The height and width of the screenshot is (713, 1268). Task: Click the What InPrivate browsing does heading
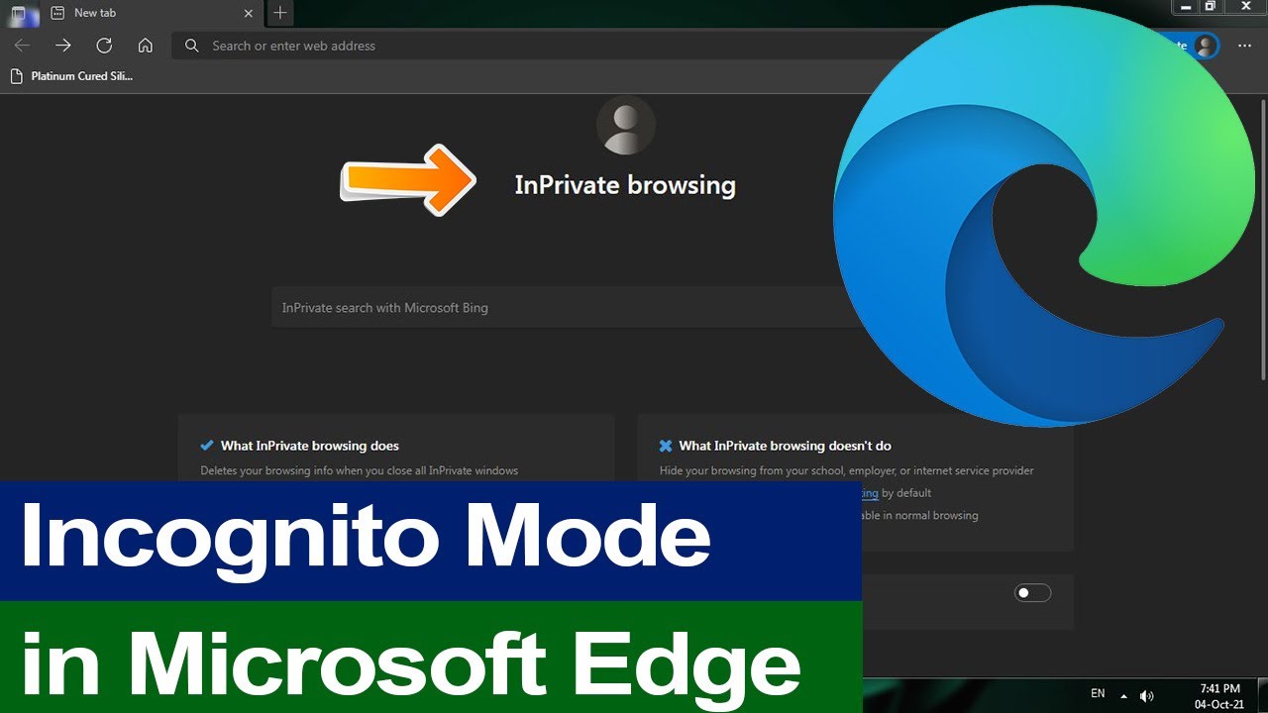310,446
